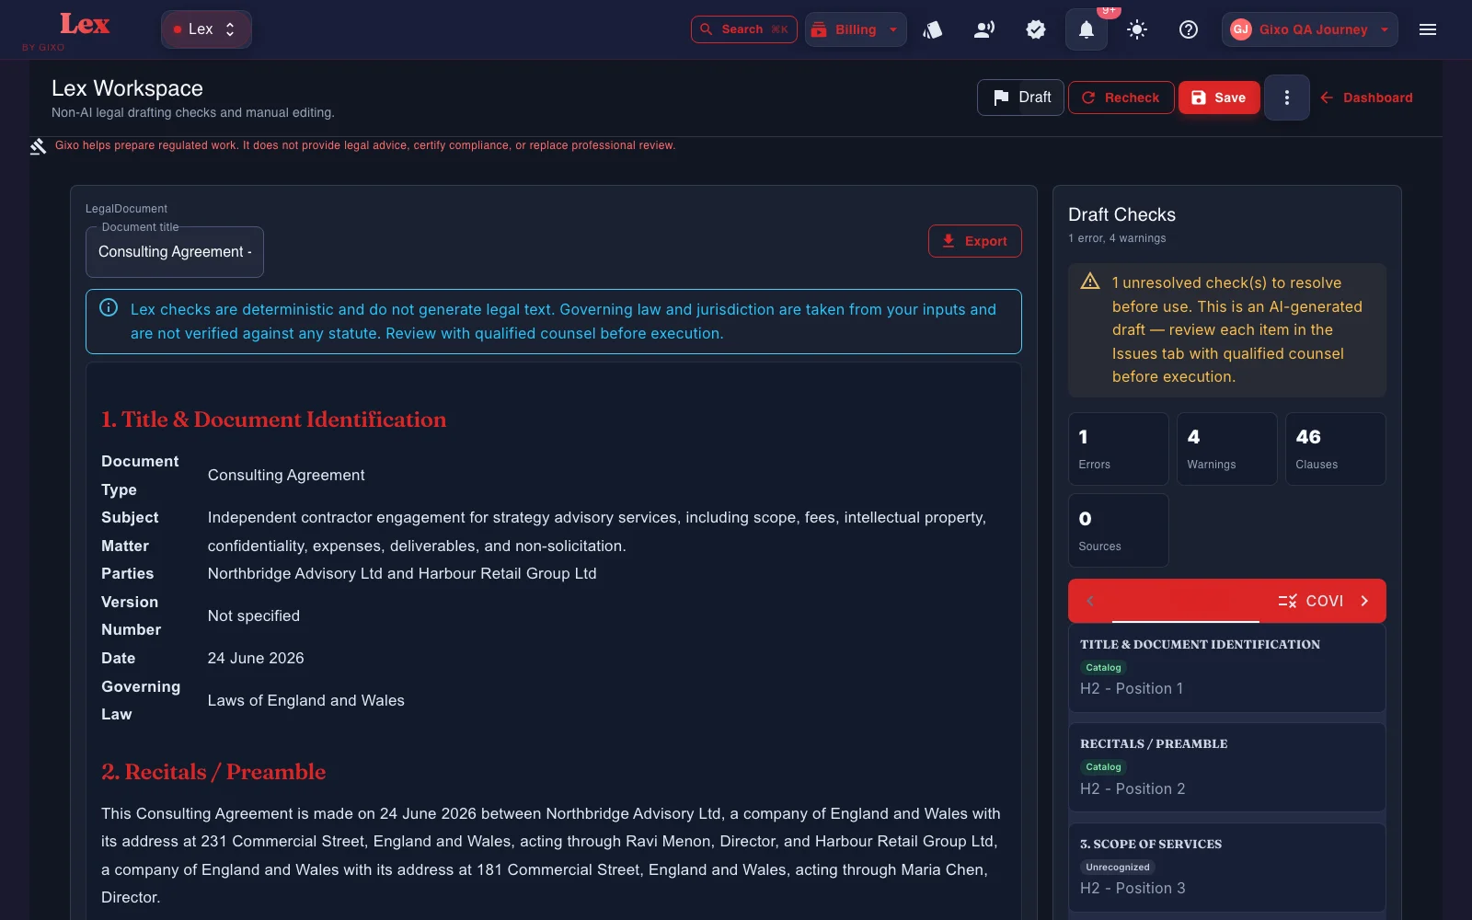Click the Document Type value Consulting Agreement
The image size is (1472, 920).
tap(286, 476)
